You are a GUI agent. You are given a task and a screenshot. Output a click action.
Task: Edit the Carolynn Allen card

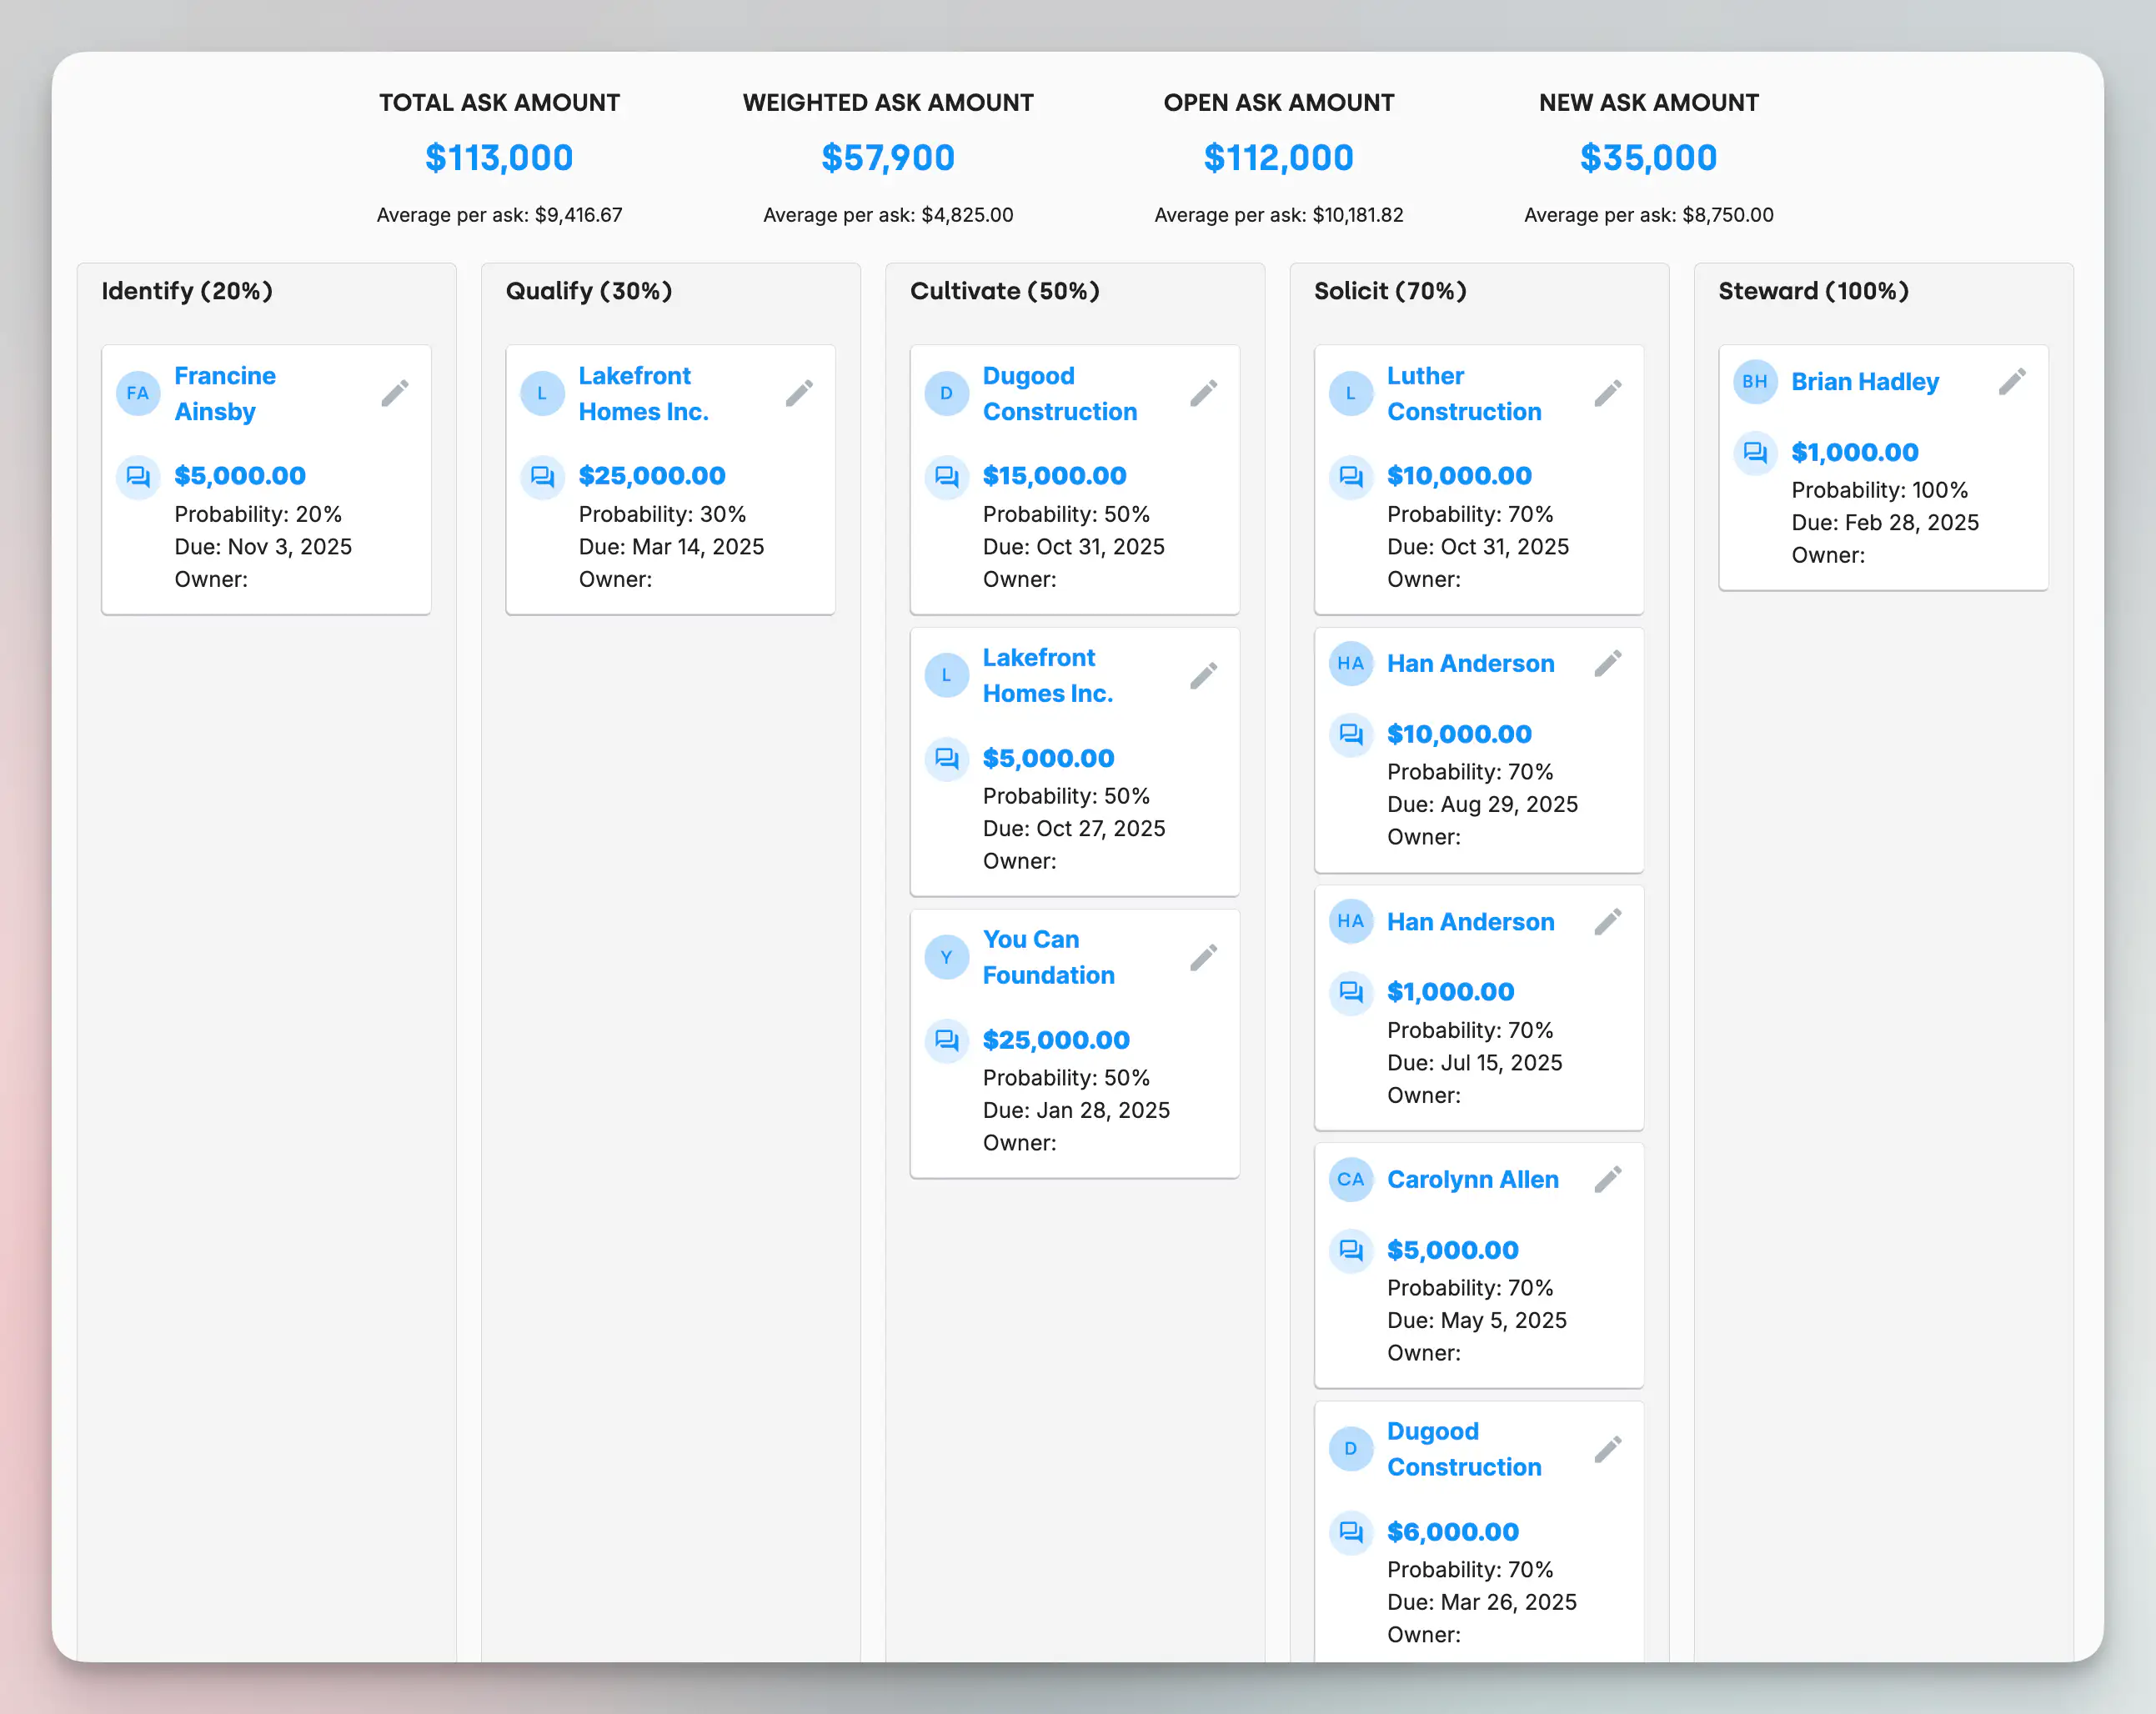click(1607, 1179)
